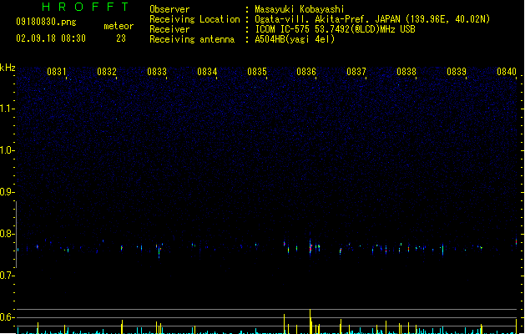Viewport: 525px width, 334px height.
Task: Click the Observer label
Action: 169,9
